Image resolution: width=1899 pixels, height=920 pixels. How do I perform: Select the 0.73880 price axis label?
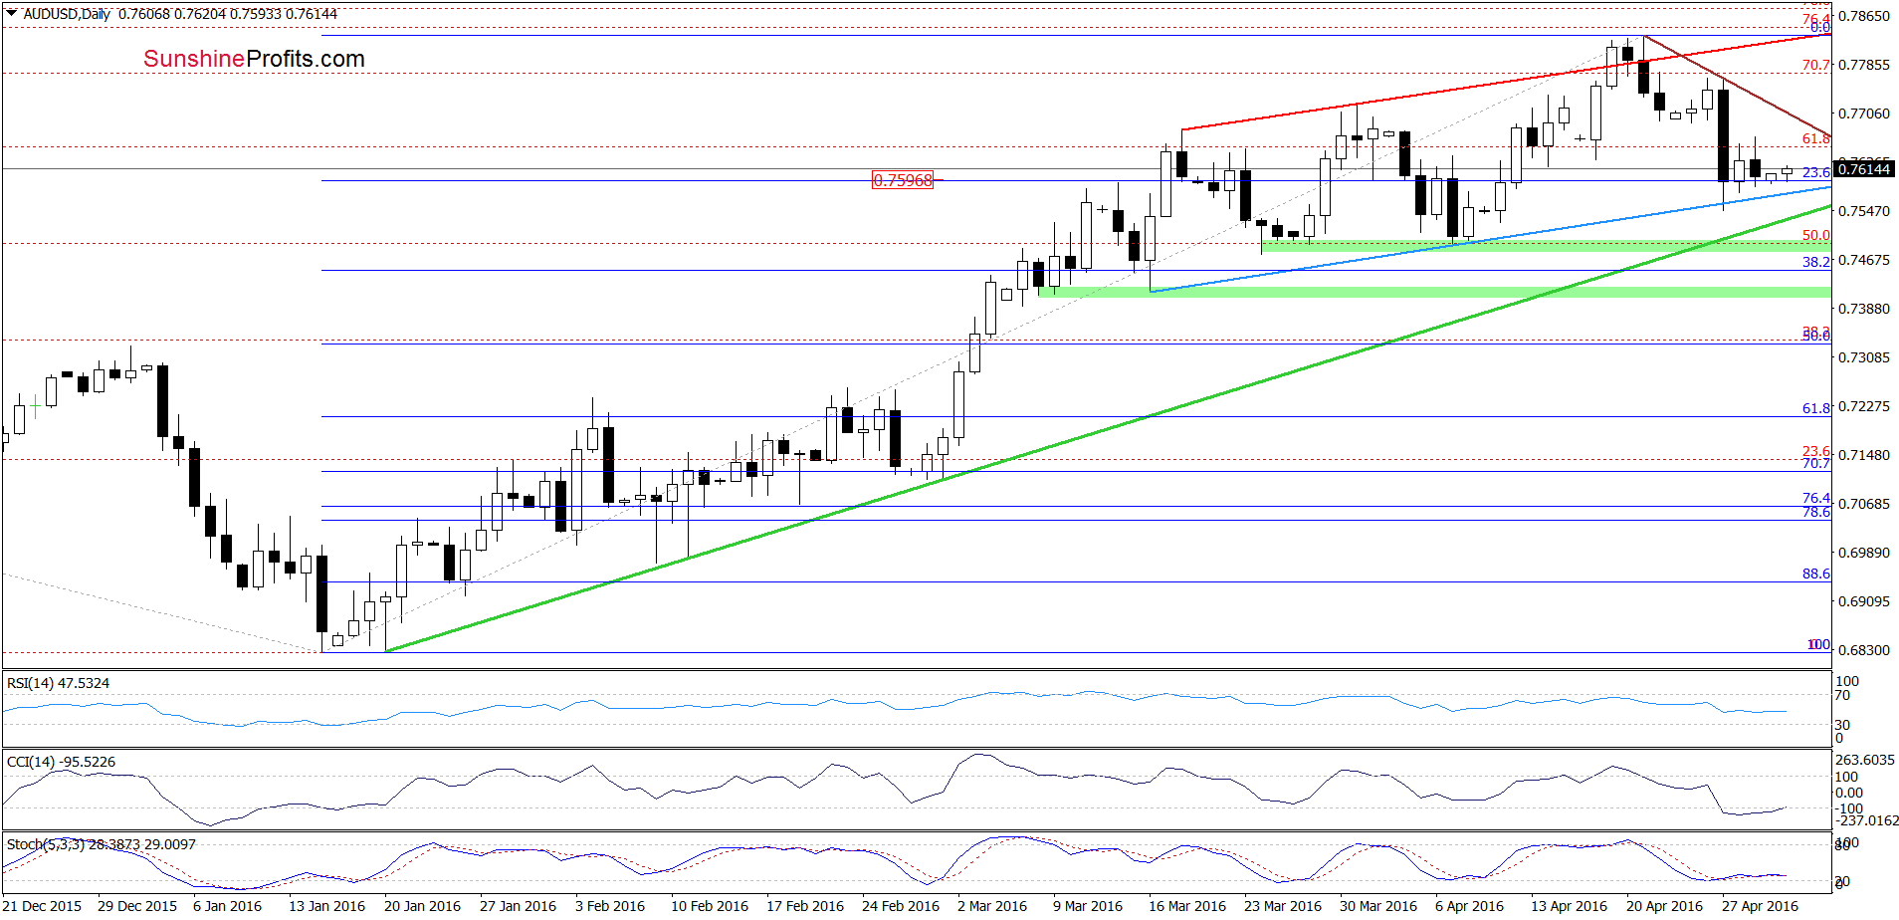tap(1864, 309)
